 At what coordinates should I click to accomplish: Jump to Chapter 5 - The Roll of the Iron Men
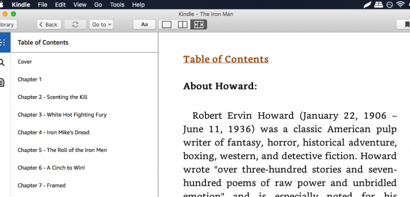(62, 150)
